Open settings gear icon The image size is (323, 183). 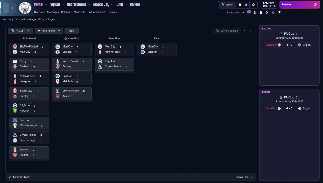pos(253,5)
